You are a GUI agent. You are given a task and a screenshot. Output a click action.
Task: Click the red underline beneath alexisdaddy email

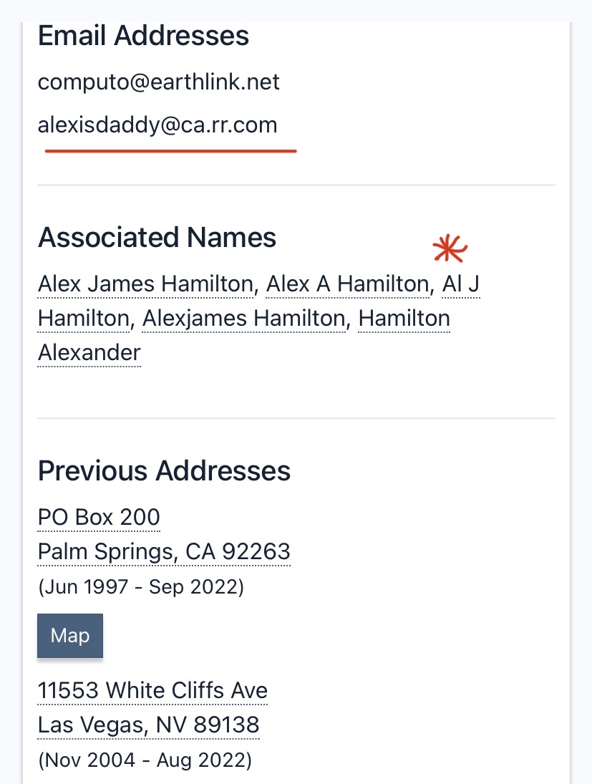[170, 150]
